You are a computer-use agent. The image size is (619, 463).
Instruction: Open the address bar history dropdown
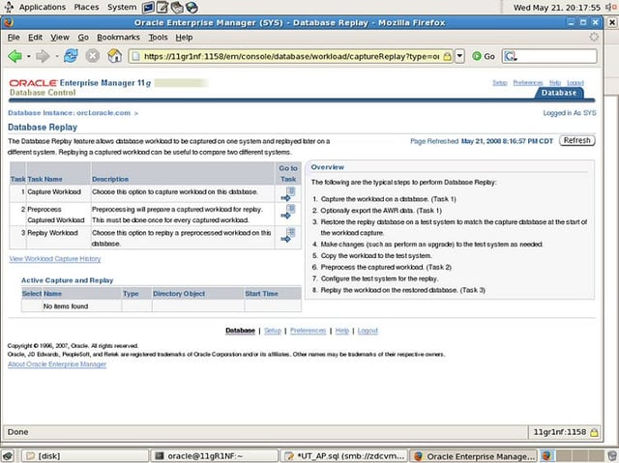pos(459,56)
